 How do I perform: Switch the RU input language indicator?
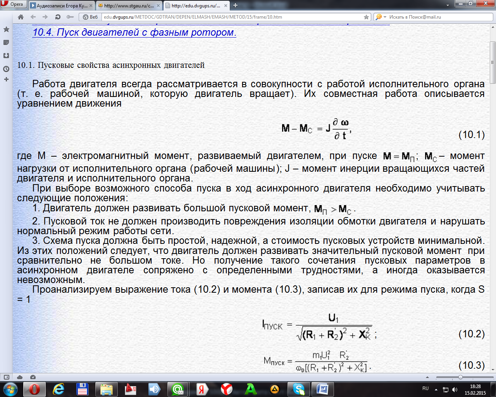425,388
